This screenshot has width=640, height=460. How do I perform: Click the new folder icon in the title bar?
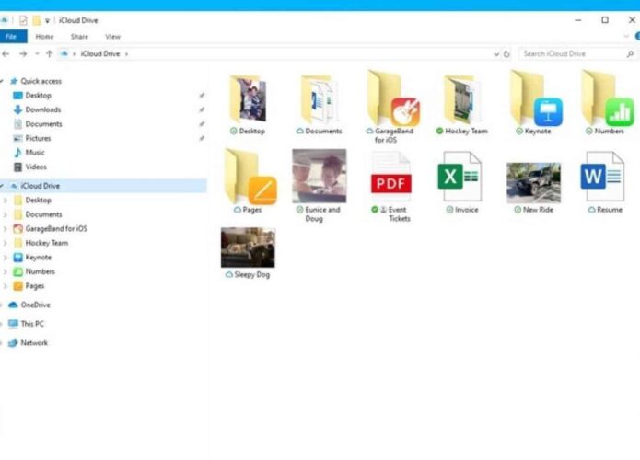[x=36, y=20]
